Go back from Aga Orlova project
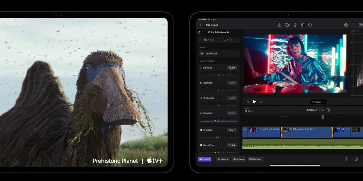Screen dimensions: 363x181 coord(201,25)
